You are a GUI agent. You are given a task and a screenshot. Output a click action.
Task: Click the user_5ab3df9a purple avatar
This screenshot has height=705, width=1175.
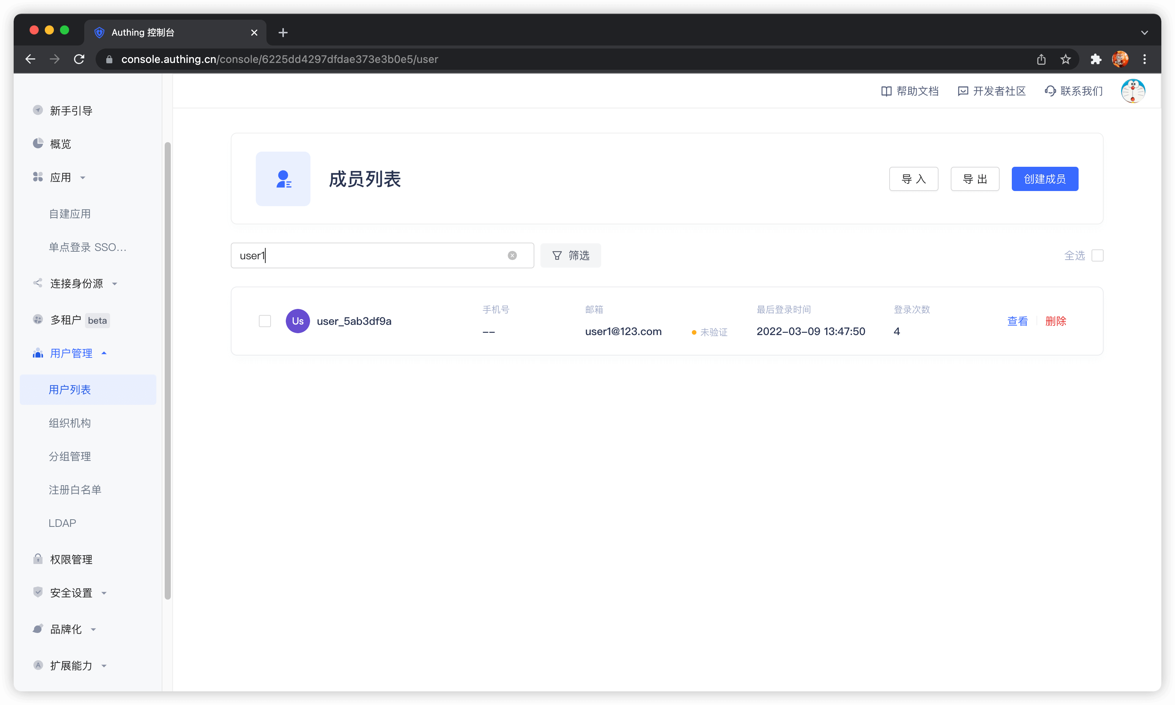298,321
